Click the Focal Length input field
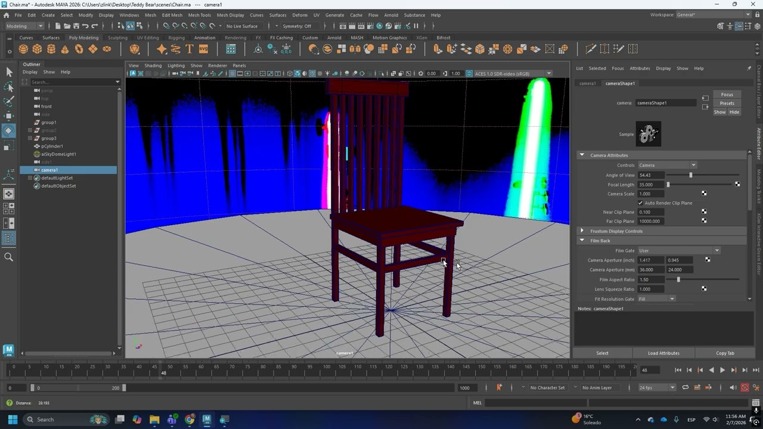Viewport: 763px width, 429px height. pos(651,185)
